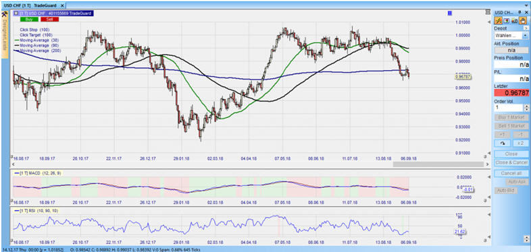The width and height of the screenshot is (531, 252).
Task: Click the Order Vol input field
Action: (x=509, y=107)
